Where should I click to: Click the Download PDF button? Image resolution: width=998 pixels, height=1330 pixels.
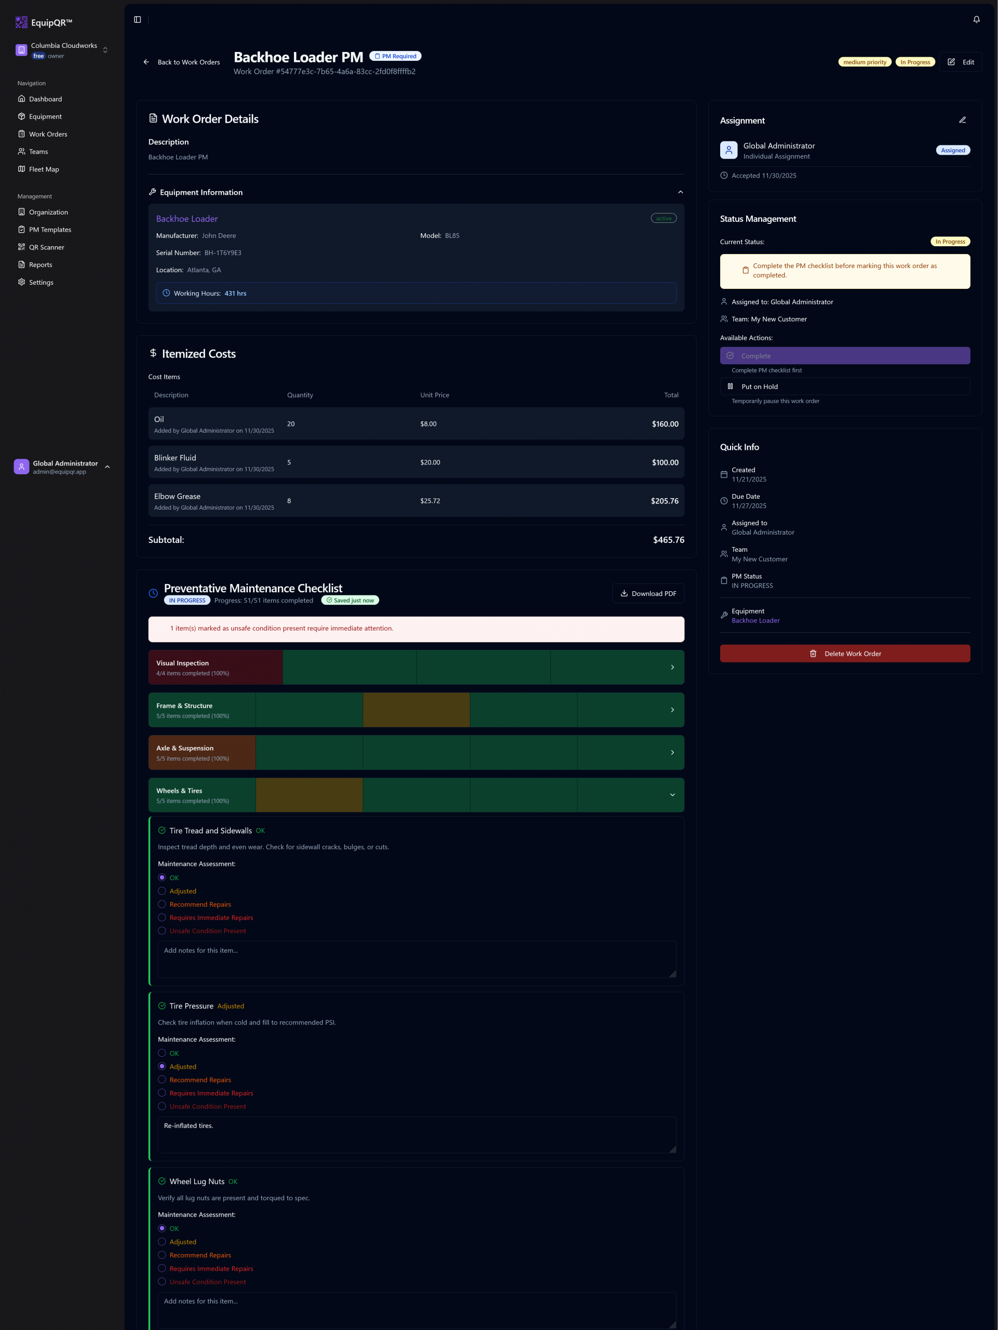click(648, 593)
